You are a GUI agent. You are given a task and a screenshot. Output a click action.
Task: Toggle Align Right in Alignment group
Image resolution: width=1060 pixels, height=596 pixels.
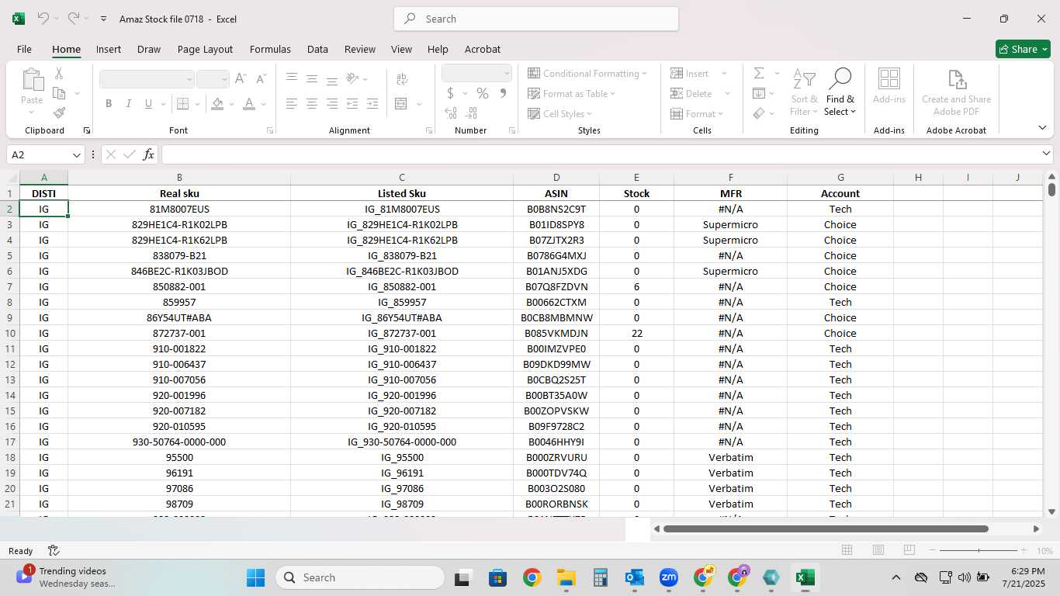pos(331,103)
